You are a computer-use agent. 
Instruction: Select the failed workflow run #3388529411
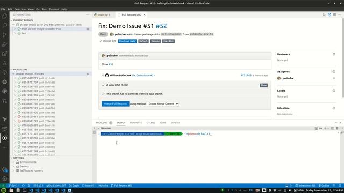point(30,117)
